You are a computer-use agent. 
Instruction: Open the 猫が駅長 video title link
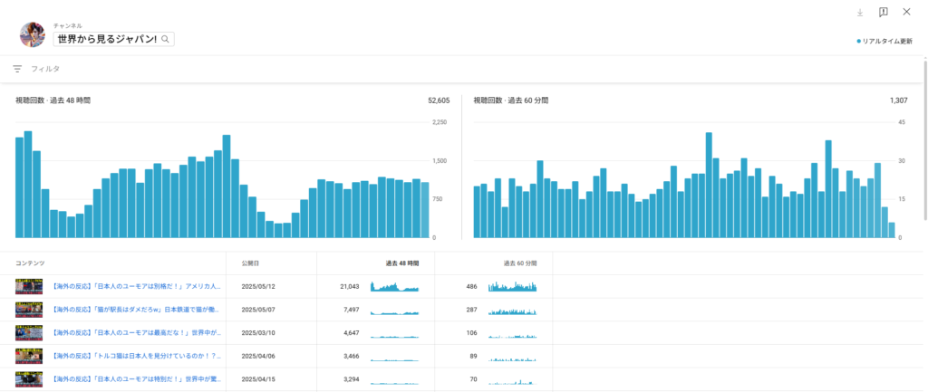coord(137,310)
